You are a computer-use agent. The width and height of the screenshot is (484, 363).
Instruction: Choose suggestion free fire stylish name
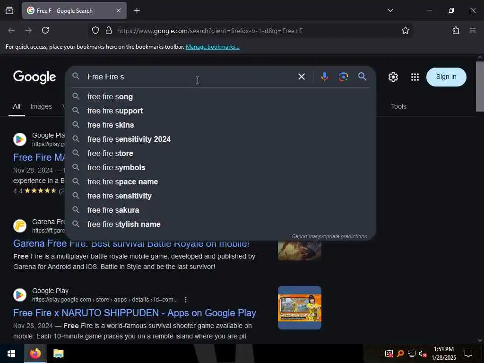click(220, 225)
